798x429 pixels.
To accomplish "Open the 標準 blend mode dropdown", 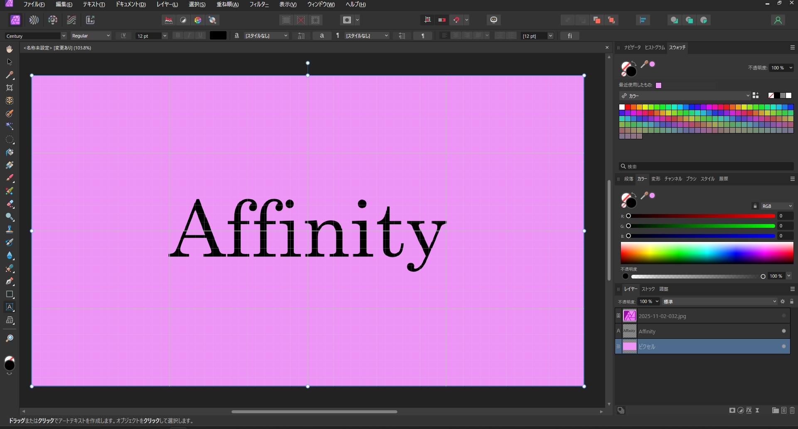I will [x=719, y=301].
